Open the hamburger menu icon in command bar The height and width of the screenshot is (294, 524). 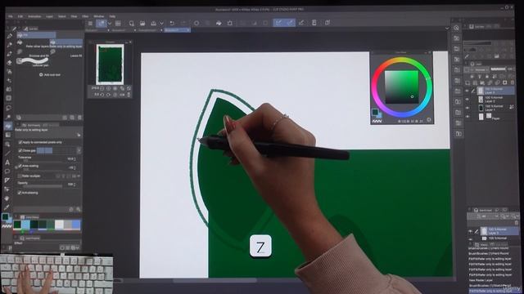(90, 23)
